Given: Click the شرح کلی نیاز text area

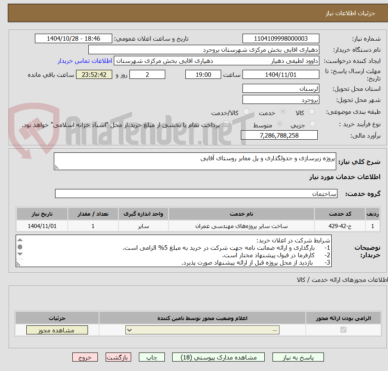Looking at the screenshot, I should coord(195,161).
